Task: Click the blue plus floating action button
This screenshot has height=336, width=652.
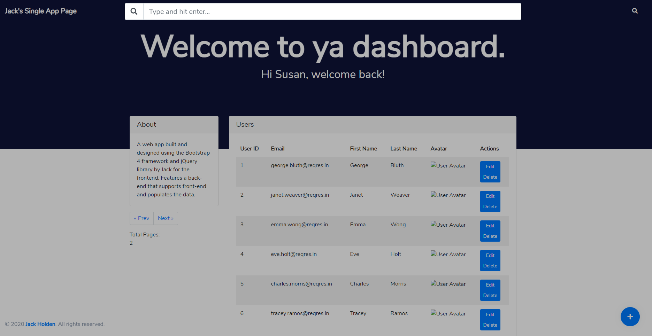Action: pos(630,317)
